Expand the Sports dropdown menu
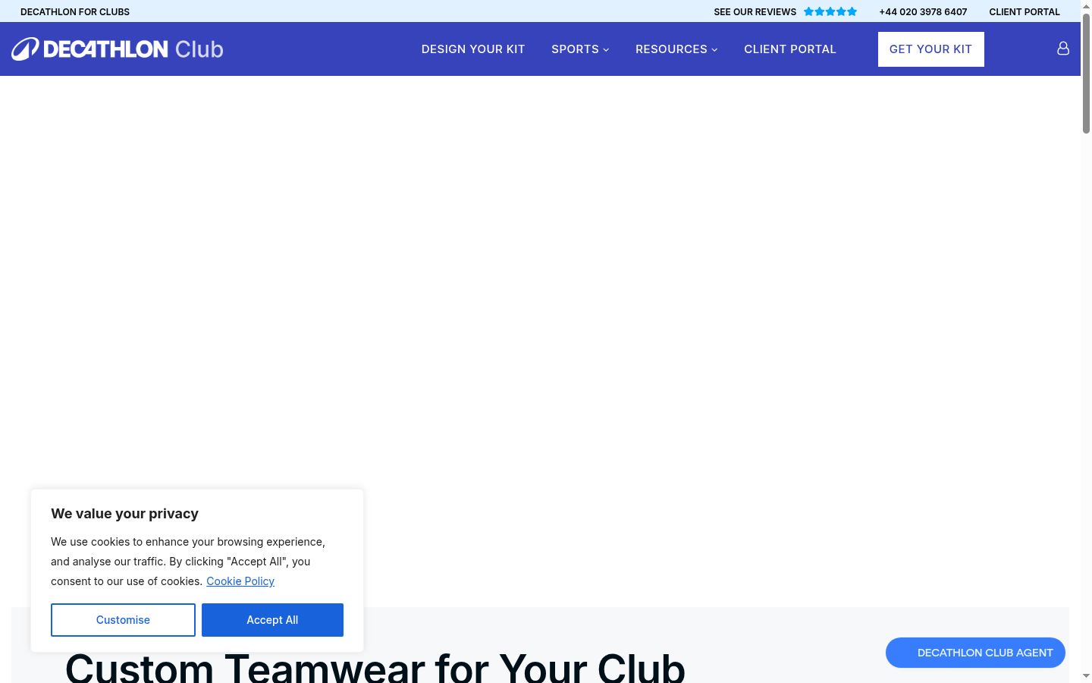Screen dimensions: 1092x683 [580, 49]
